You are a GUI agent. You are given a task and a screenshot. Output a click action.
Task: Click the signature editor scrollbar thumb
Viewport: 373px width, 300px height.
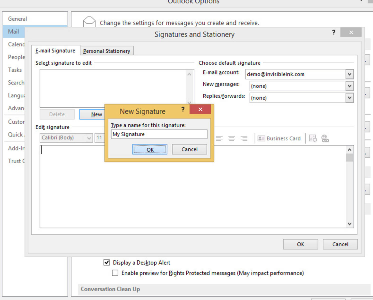tap(349, 158)
